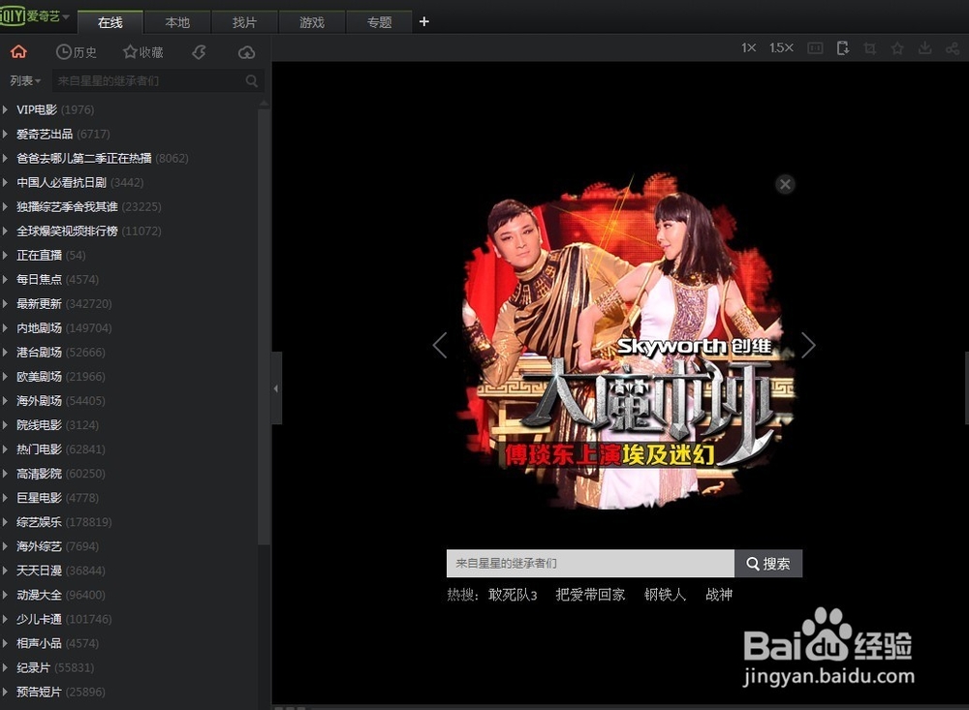969x710 pixels.
Task: Open hot search link 钢铁人
Action: (x=665, y=595)
